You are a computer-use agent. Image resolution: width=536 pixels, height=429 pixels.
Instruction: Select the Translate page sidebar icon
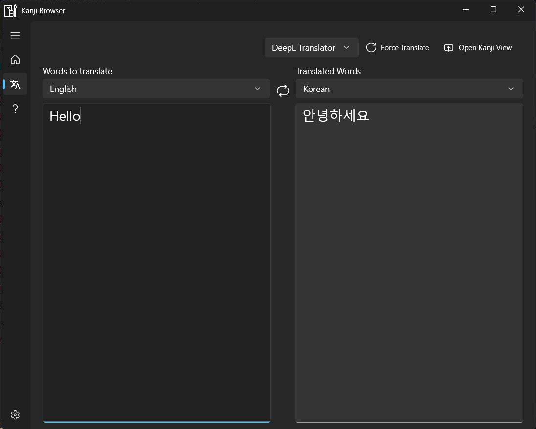coord(15,84)
